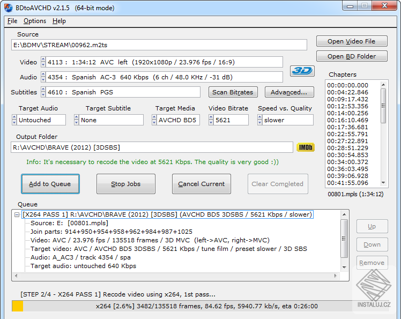The height and width of the screenshot is (319, 401).
Task: Click the Speed vs. Quality slower field
Action: pos(288,120)
